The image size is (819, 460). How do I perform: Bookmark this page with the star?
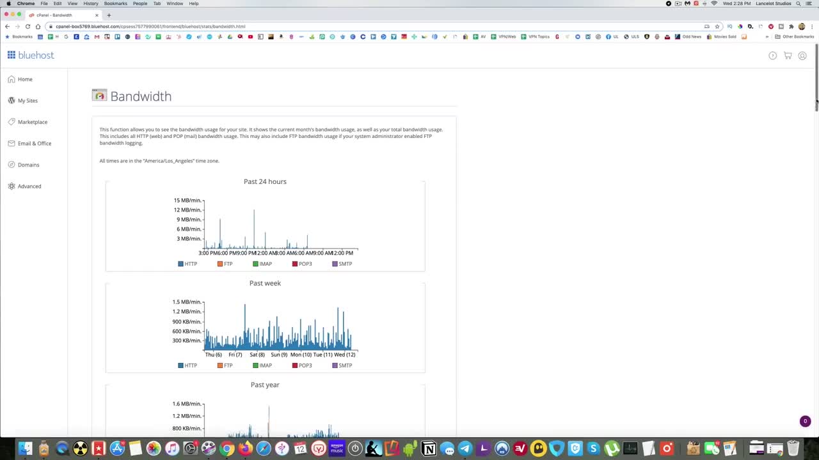point(717,26)
